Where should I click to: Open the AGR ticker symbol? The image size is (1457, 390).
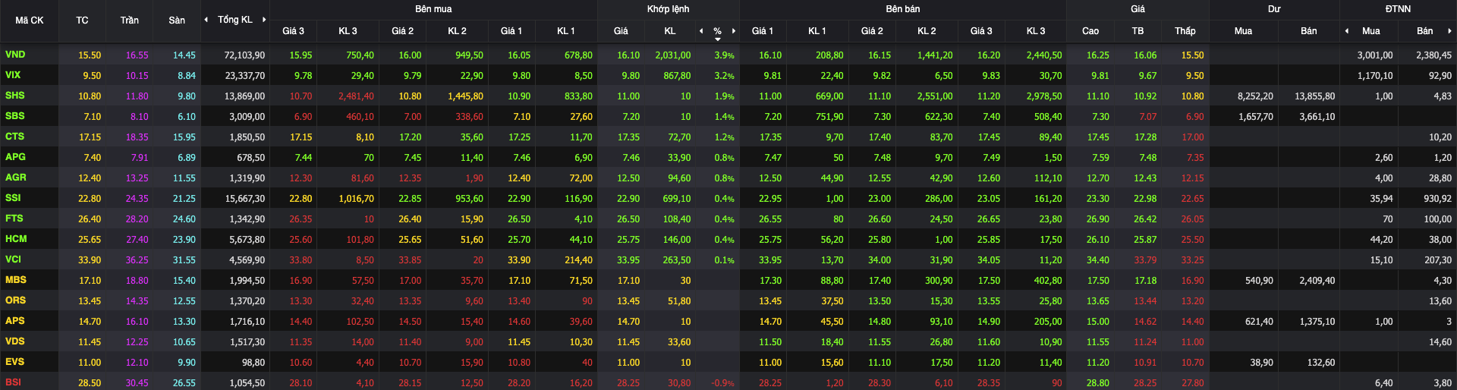(x=15, y=178)
